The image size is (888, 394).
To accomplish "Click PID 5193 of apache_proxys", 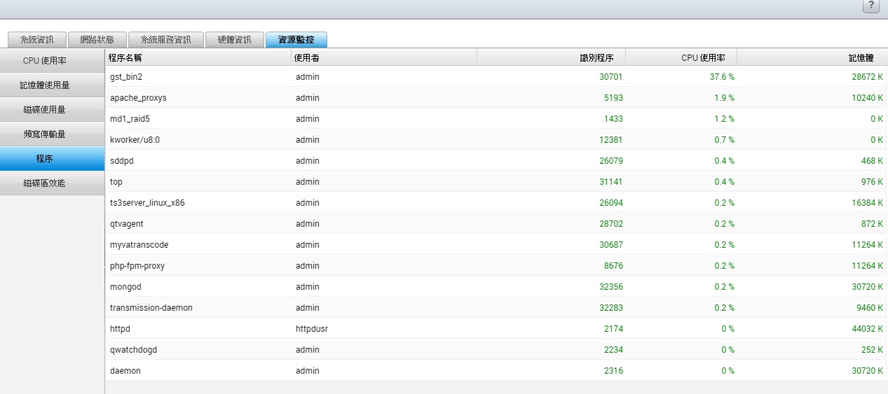I will [613, 98].
